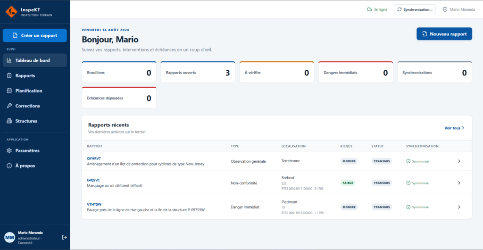483x250 pixels.
Task: Open the E4QSVC report link
Action: coord(93,180)
